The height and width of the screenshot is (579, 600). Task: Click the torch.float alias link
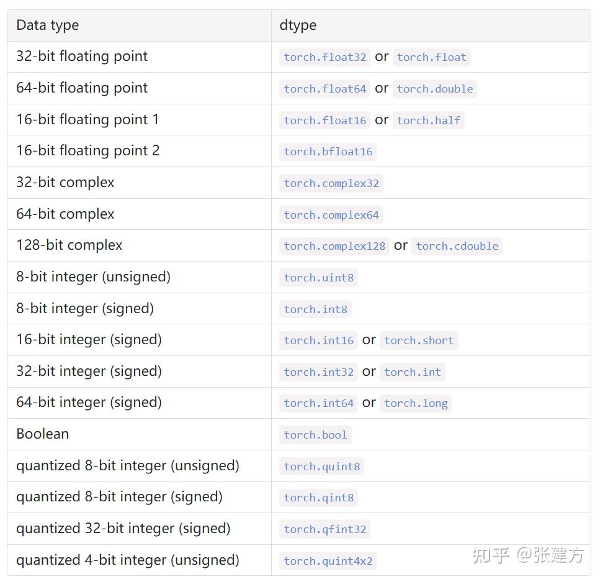[431, 57]
